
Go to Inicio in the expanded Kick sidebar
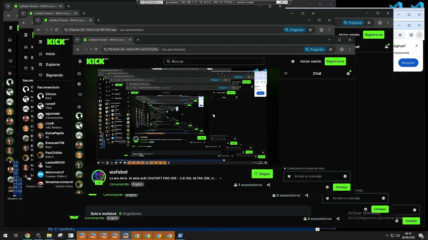click(x=50, y=54)
